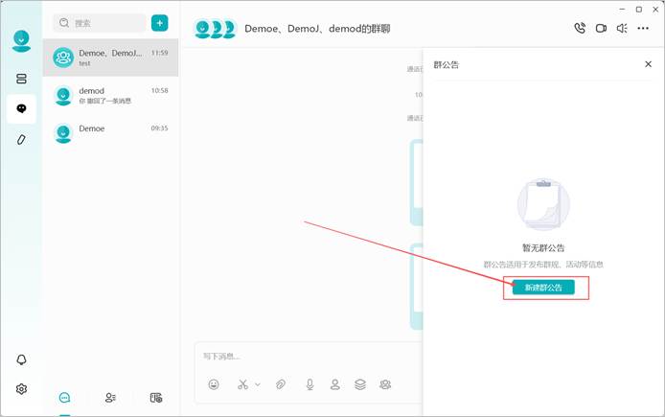Open the three-dot more options menu
This screenshot has width=665, height=417.
[x=643, y=29]
